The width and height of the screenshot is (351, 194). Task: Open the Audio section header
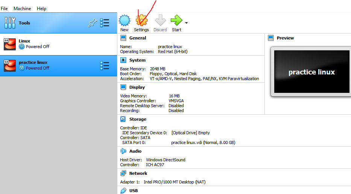pos(135,151)
